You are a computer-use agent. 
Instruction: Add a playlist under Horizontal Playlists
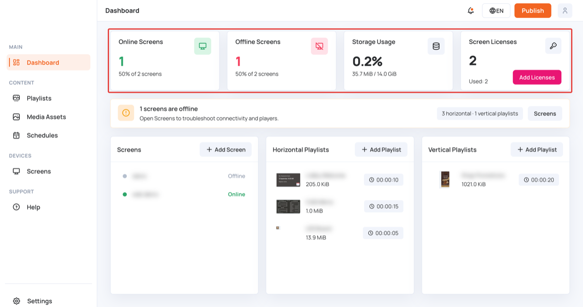[x=381, y=149]
